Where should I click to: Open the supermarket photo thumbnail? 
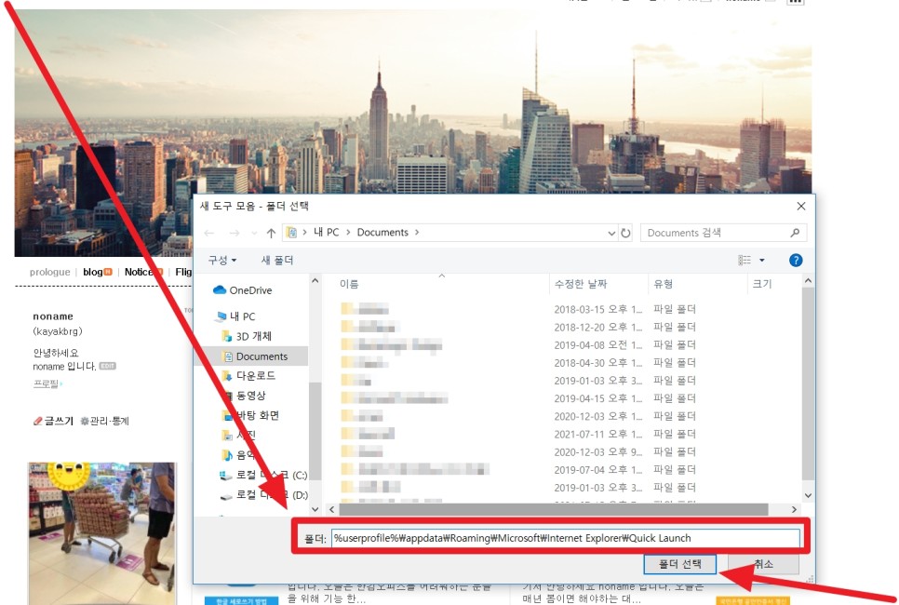pos(102,533)
